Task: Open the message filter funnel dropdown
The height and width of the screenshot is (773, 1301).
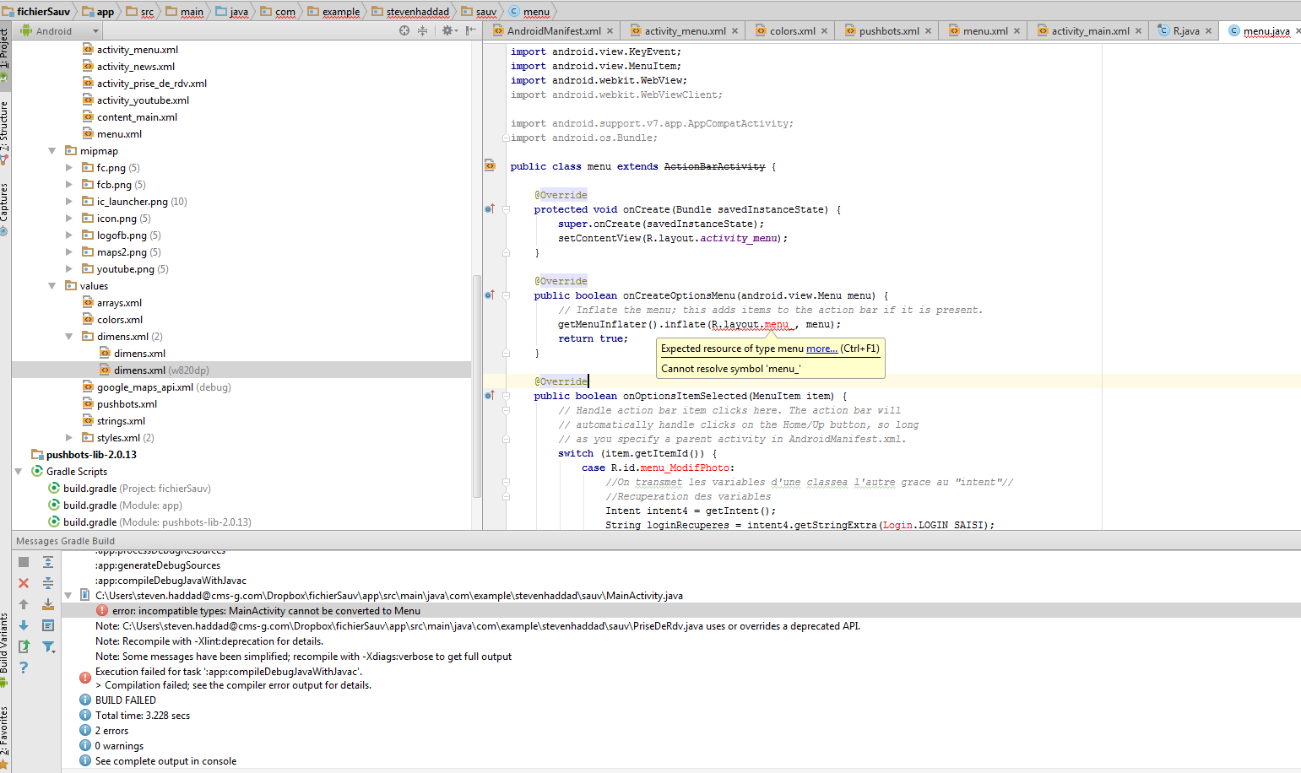Action: tap(49, 646)
